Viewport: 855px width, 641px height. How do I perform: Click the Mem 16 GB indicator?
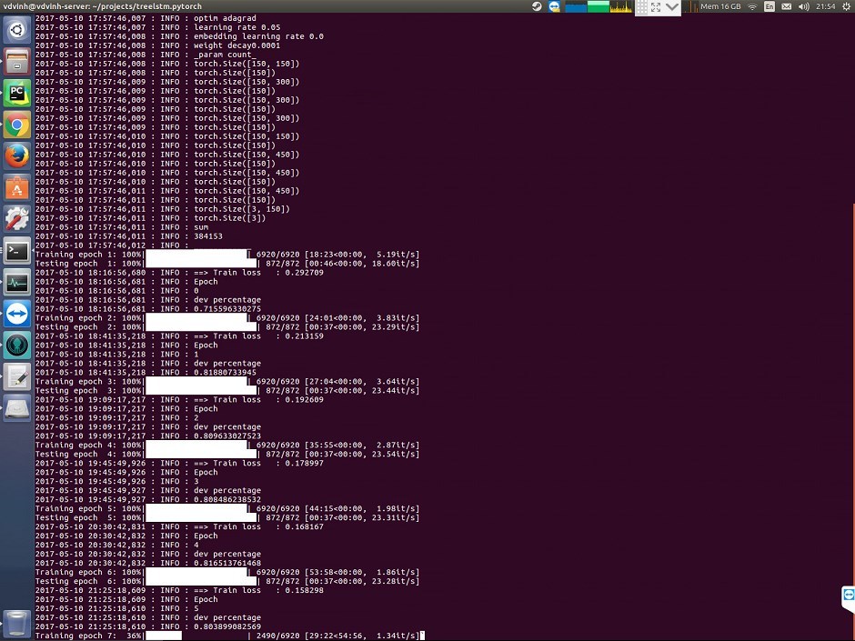[714, 7]
